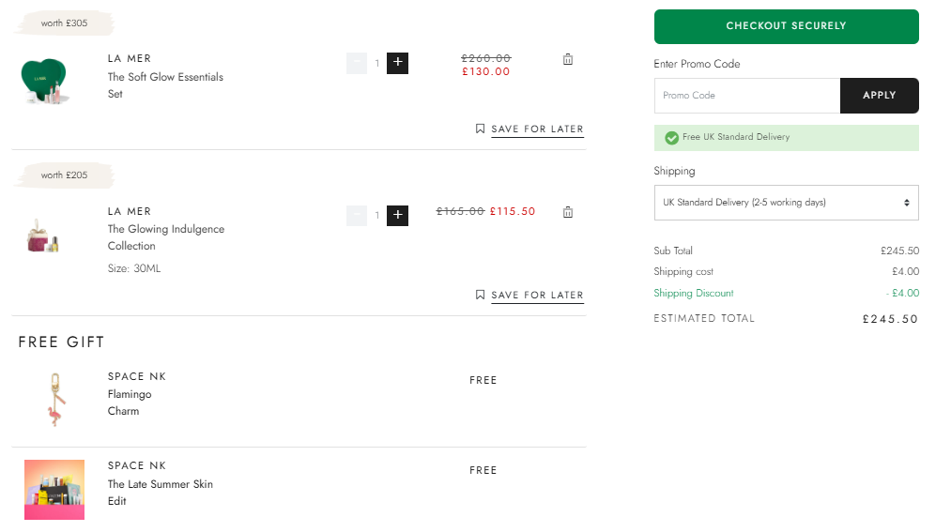
Task: Save Soft Glow Essentials Set for later
Action: [x=537, y=129]
